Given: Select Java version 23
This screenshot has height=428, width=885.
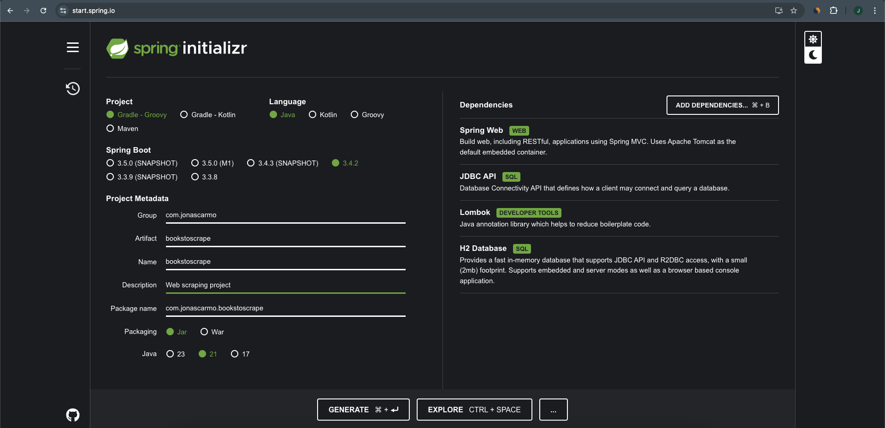Looking at the screenshot, I should pos(175,354).
